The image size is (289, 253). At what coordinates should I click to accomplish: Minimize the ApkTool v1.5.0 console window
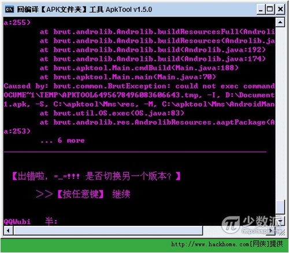pyautogui.click(x=261, y=9)
